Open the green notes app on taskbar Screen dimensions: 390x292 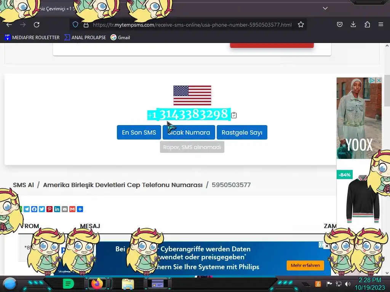[68, 284]
